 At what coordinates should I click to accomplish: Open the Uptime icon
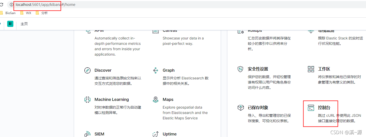[155, 134]
